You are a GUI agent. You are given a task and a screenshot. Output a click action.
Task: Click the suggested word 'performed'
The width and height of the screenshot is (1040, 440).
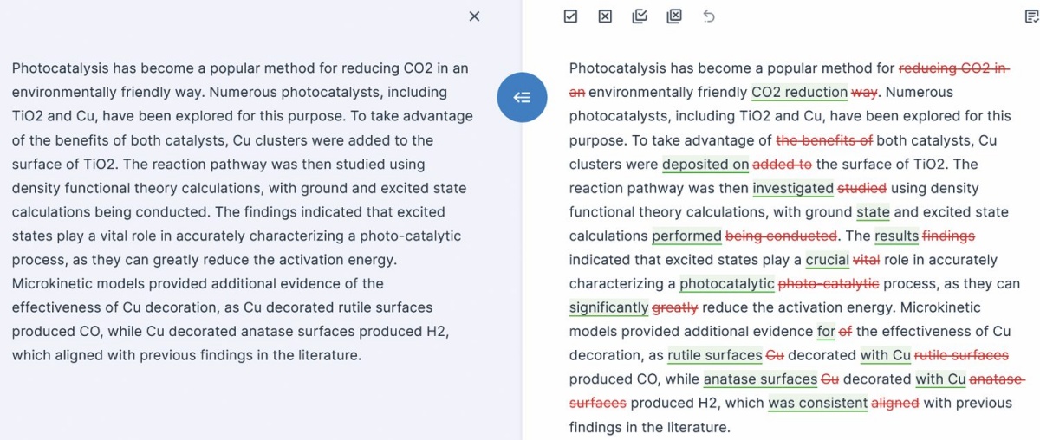686,236
